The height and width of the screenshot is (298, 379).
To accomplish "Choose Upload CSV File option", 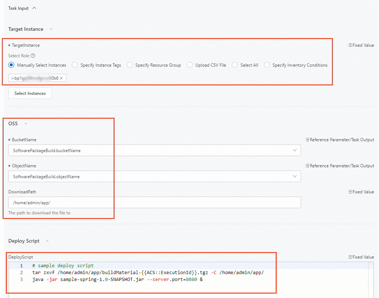I will click(190, 65).
